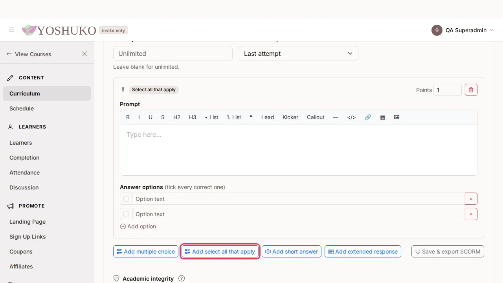
Task: Click the Yoshuko logo
Action: 59,30
